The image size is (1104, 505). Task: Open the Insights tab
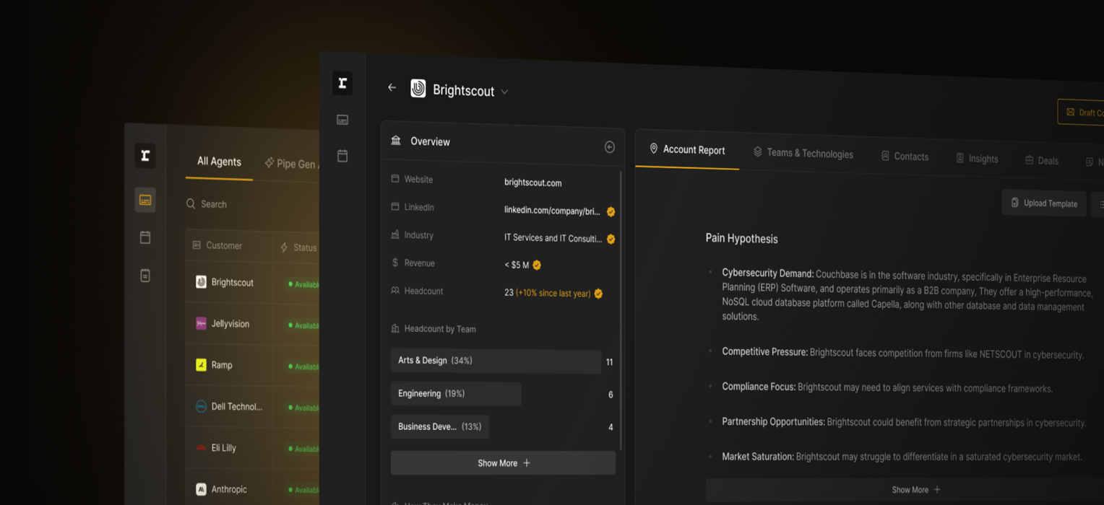point(977,159)
